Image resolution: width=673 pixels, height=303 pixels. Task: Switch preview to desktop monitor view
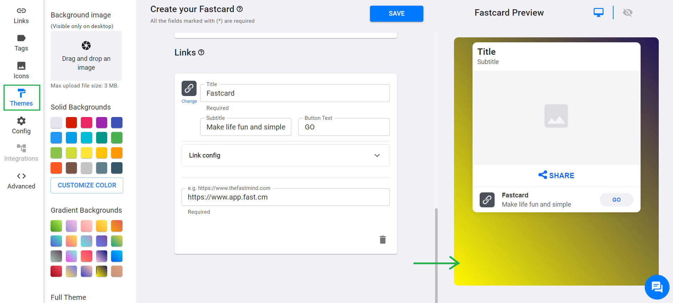click(x=599, y=12)
